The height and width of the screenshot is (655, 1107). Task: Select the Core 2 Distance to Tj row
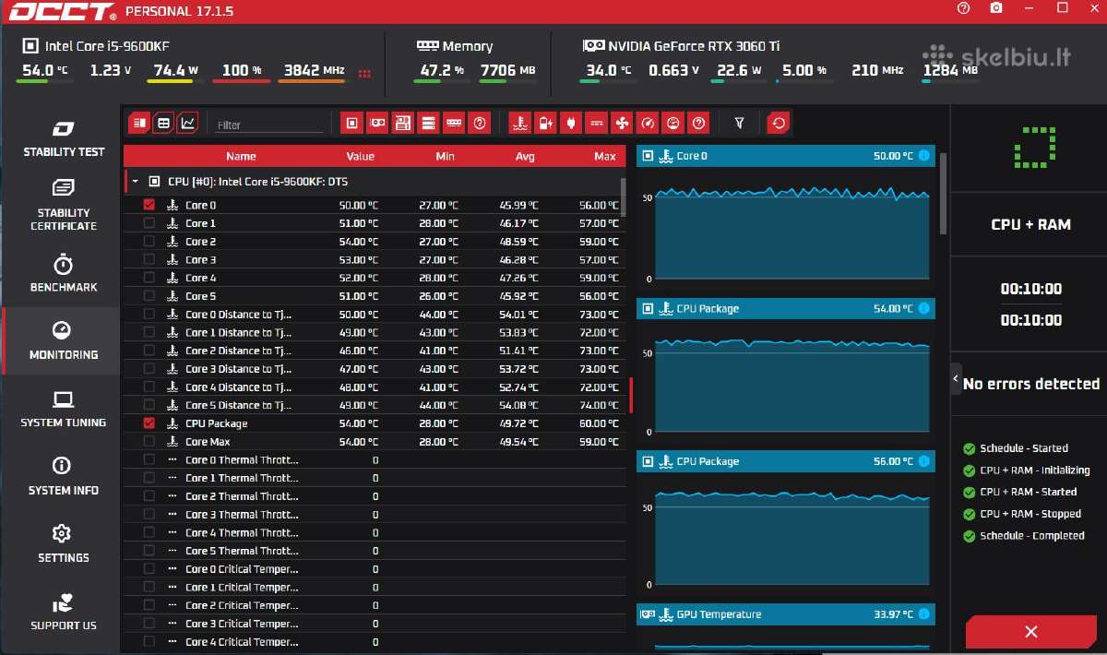click(375, 351)
